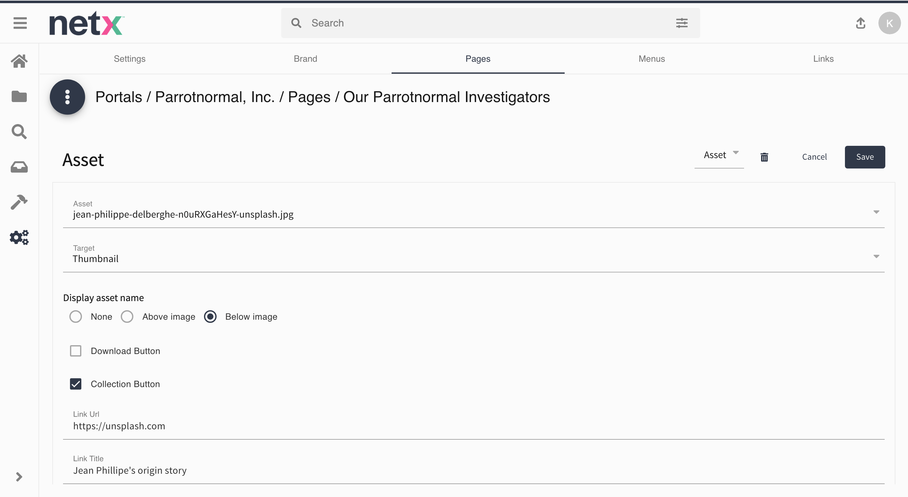Delete block with trash icon
The width and height of the screenshot is (908, 497).
pos(764,157)
